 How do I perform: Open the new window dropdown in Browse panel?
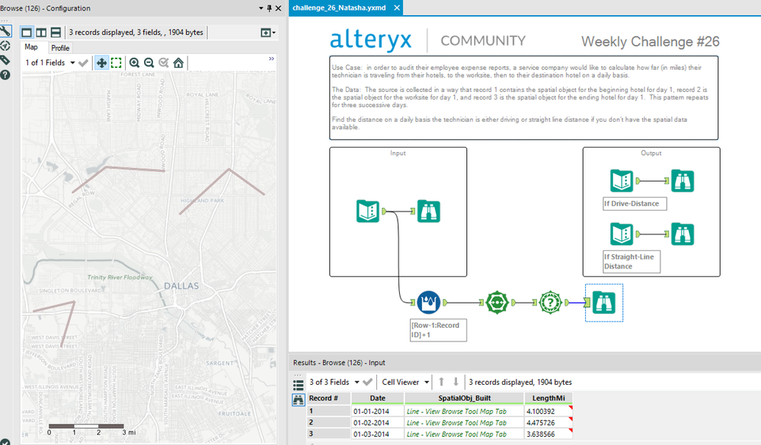point(268,33)
